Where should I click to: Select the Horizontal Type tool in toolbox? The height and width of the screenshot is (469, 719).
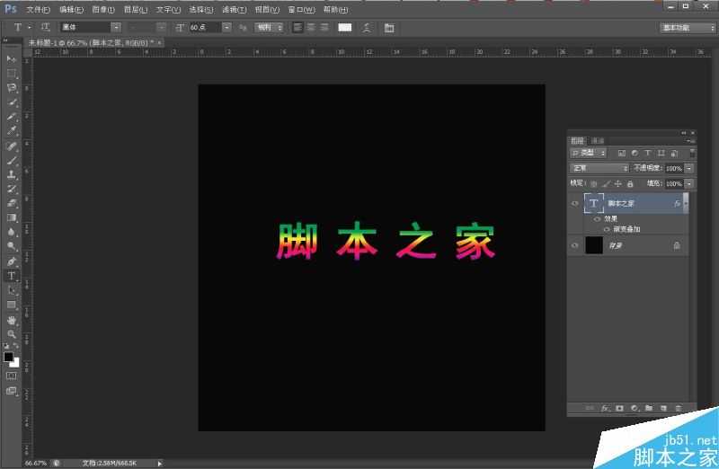pos(12,276)
